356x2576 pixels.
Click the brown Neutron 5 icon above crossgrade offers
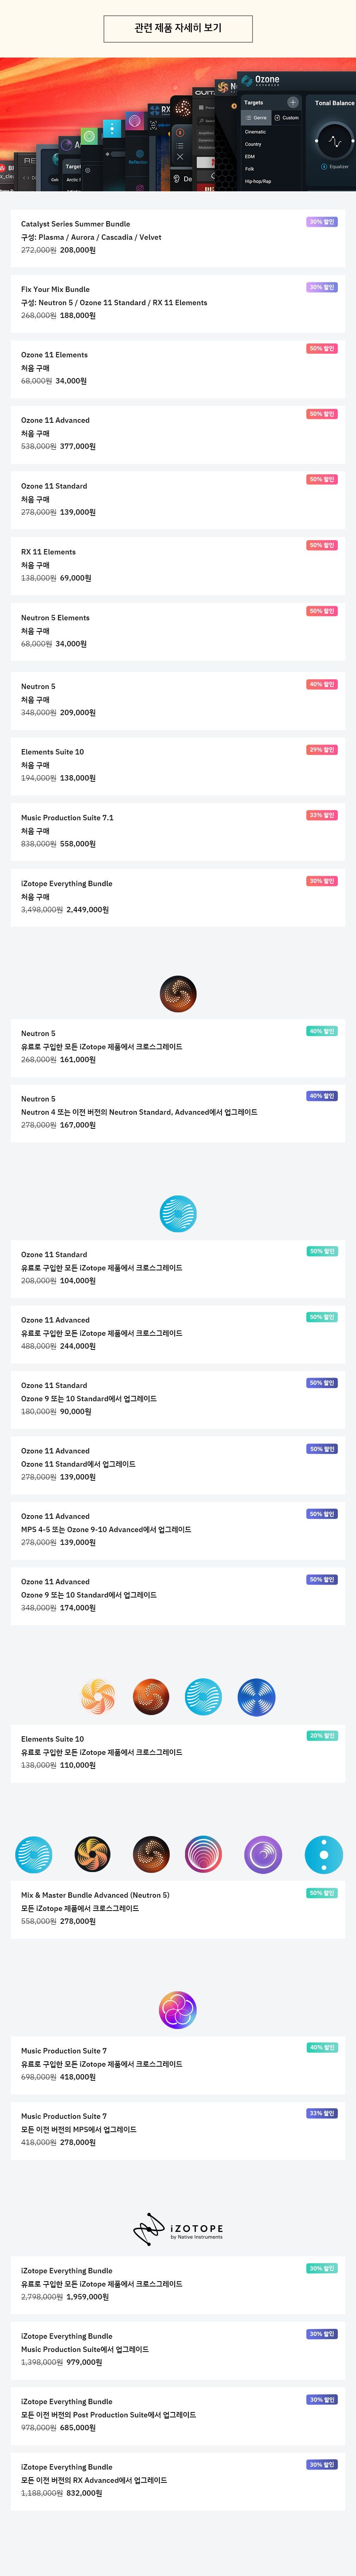(x=178, y=993)
